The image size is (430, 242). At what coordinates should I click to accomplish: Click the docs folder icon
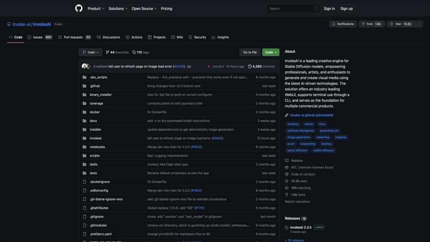[x=84, y=121]
